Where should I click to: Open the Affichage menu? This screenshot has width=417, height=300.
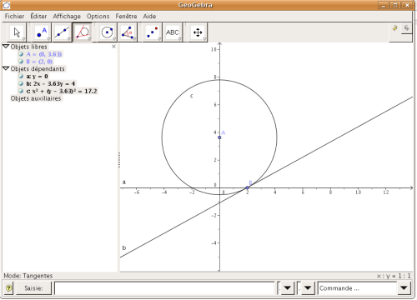click(x=67, y=16)
